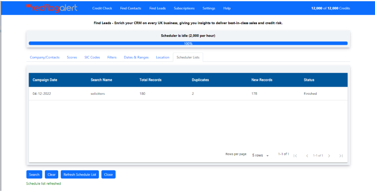Switch to Company/Contacts tab
Viewport: 375px width, 193px height.
(45, 58)
